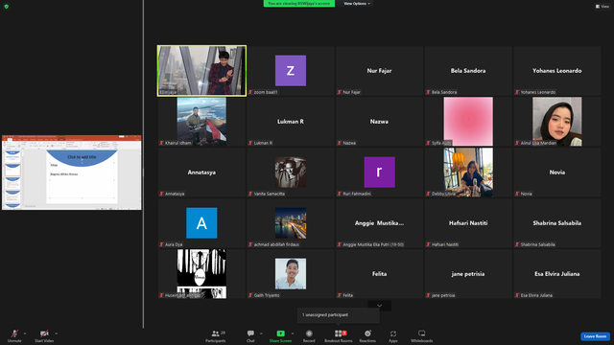
Task: Click the 'You are viewing BSWIjaya's screen' banner
Action: coord(299,4)
